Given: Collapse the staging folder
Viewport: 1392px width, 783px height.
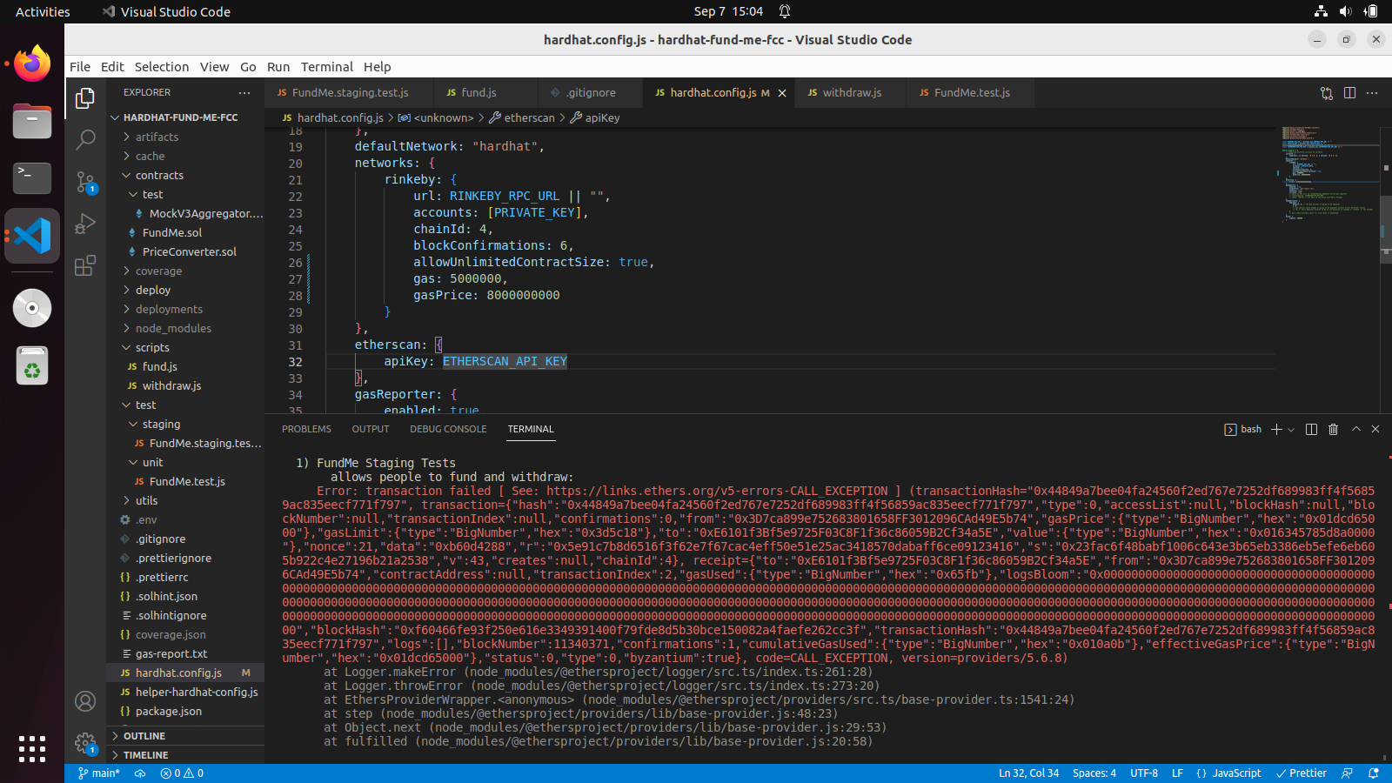Looking at the screenshot, I should [185, 424].
